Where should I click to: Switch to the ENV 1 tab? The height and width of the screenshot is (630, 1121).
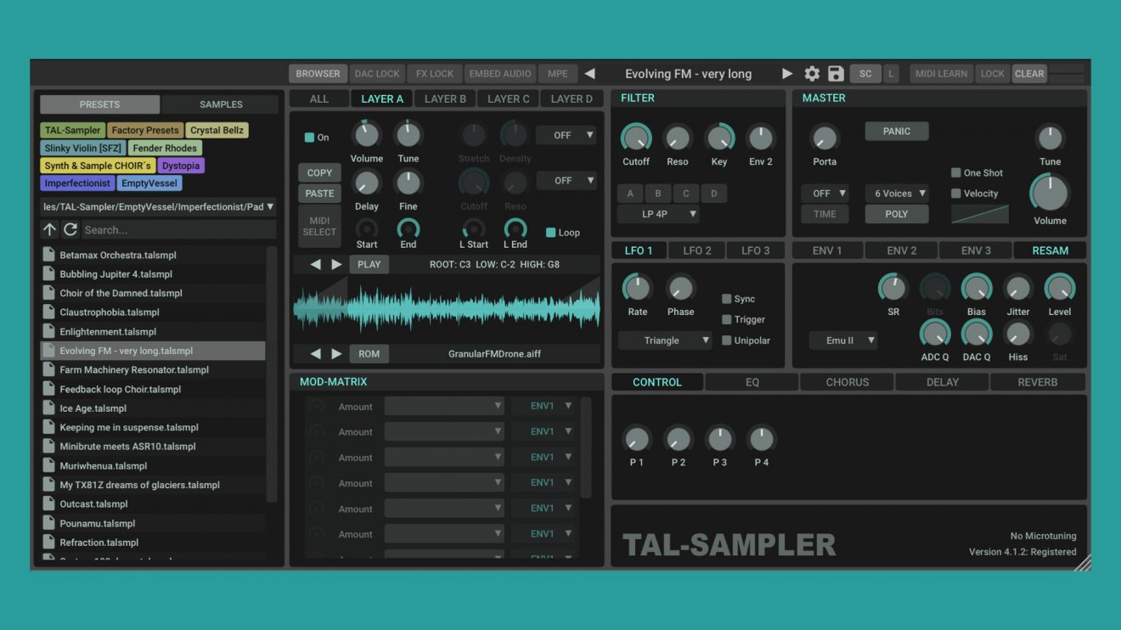point(827,250)
